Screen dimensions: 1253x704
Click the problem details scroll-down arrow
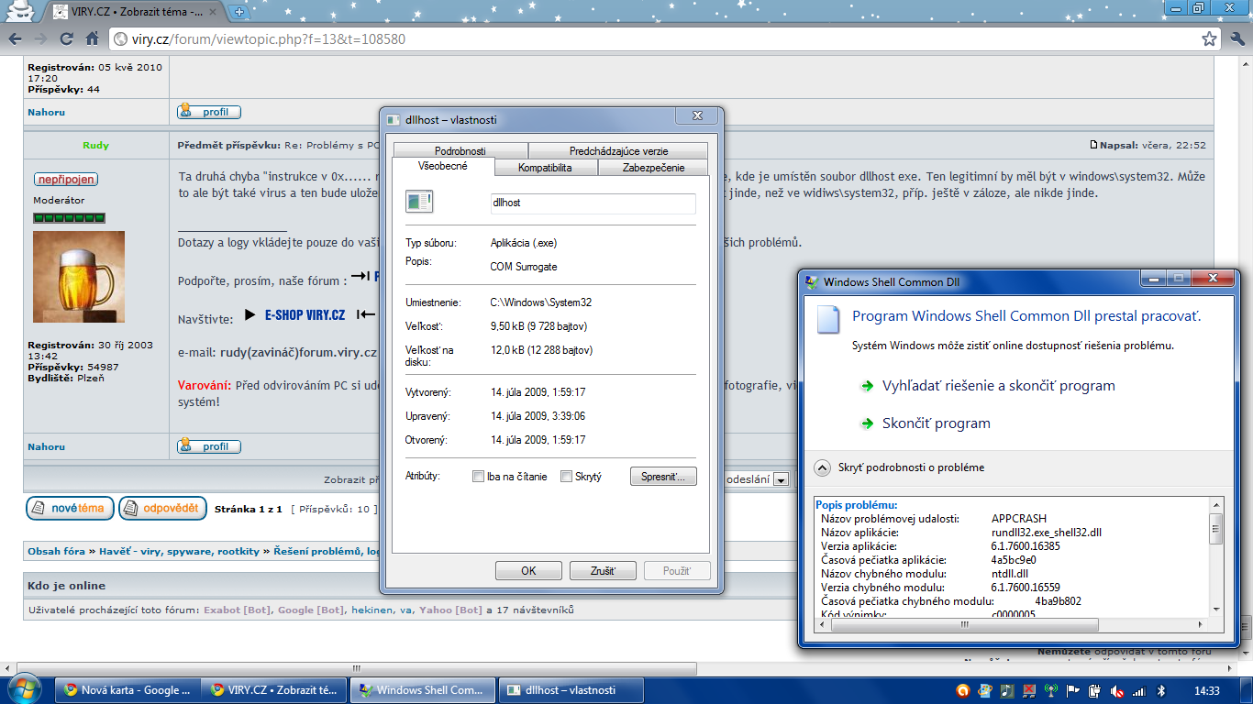1216,610
